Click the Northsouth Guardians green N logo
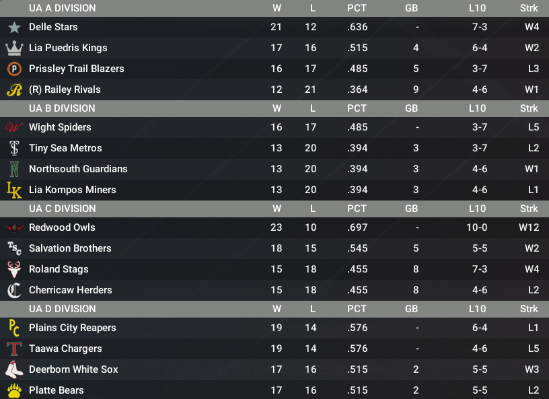 tap(14, 169)
